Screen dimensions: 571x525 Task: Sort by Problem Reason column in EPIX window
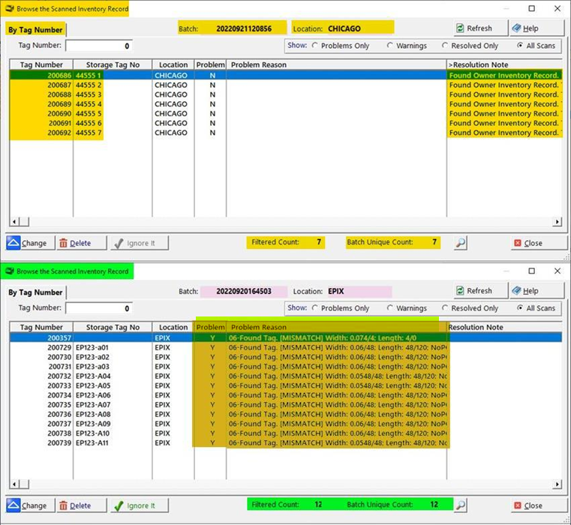pos(259,328)
